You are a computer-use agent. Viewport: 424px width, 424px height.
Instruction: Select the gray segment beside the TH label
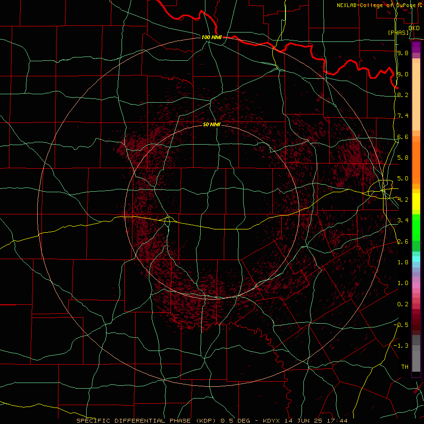pyautogui.click(x=416, y=361)
